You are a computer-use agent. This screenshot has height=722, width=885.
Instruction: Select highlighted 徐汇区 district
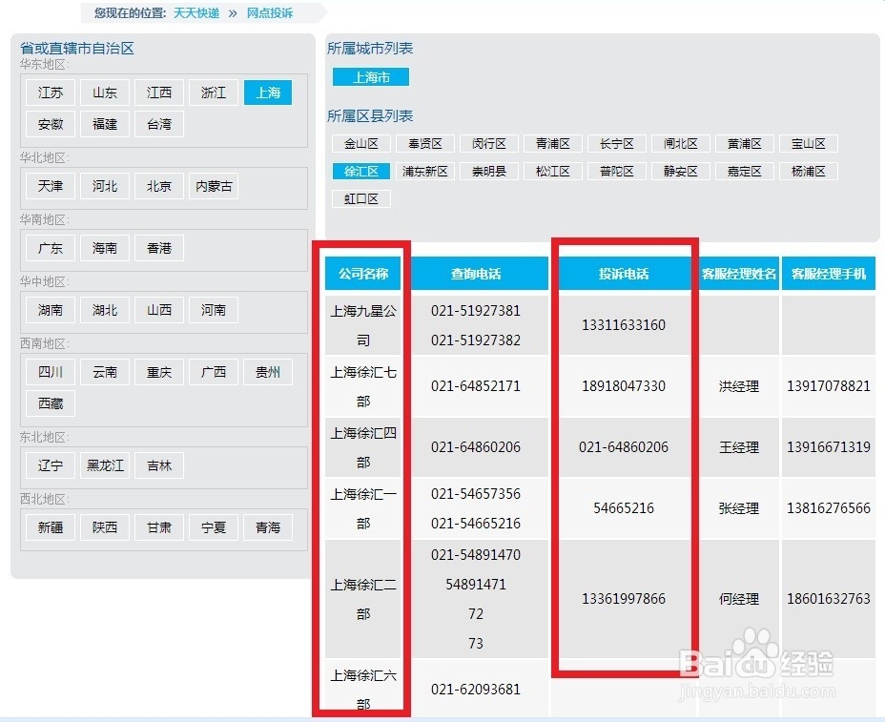361,171
